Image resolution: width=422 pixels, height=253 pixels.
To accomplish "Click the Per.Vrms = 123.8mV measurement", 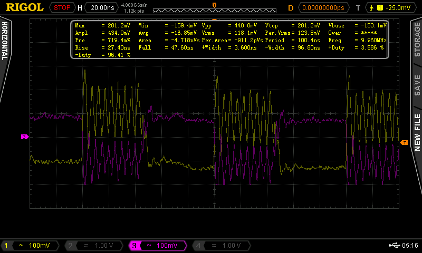I will coord(293,33).
